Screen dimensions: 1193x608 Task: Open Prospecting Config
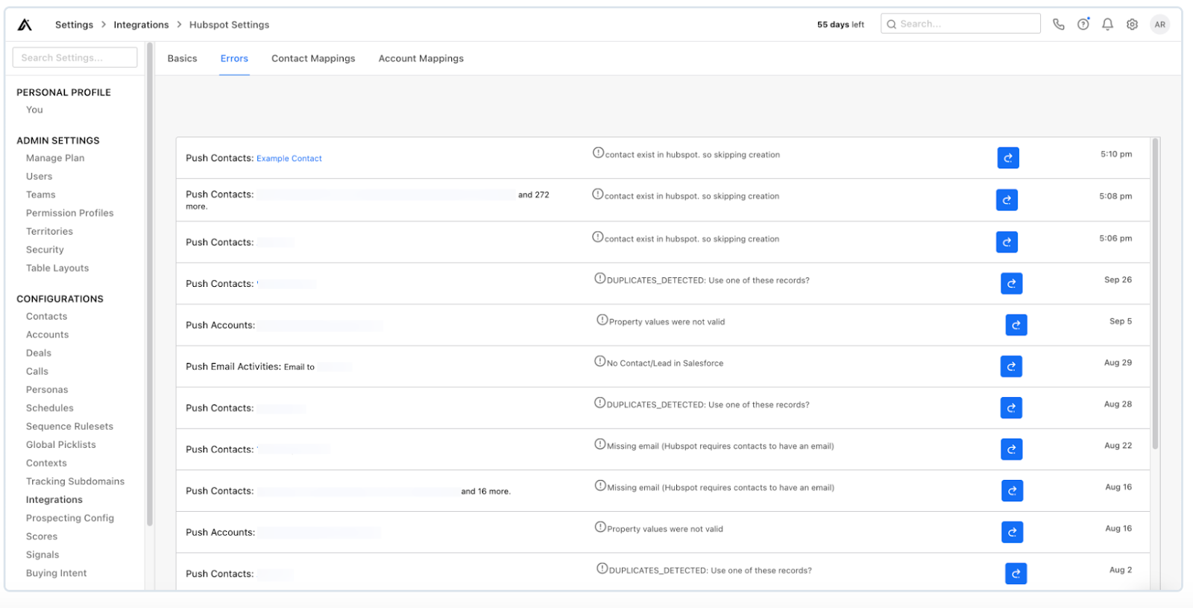[70, 518]
